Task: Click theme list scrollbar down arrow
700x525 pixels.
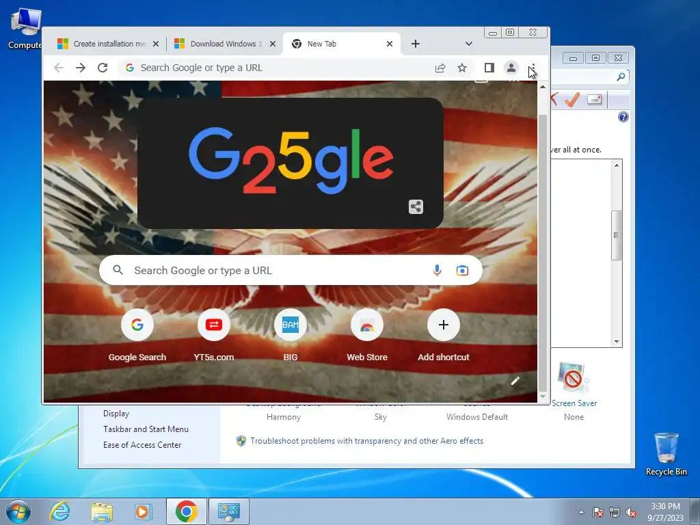Action: (617, 342)
